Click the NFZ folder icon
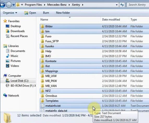The height and width of the screenshot is (123, 149). pyautogui.click(x=42, y=91)
